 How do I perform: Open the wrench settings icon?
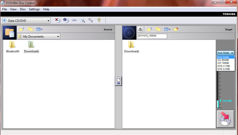pyautogui.click(x=91, y=20)
